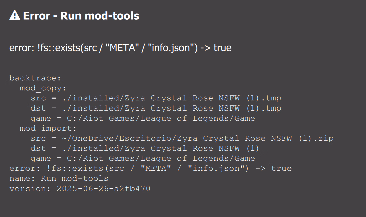Click the "backtrace:" label
Image resolution: width=366 pixels, height=217 pixels.
[x=35, y=78]
